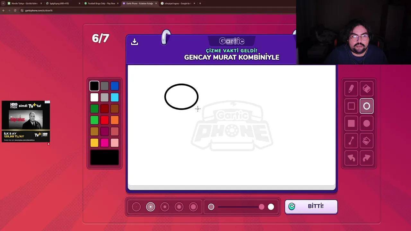Open a new browser tab
411x231 pixels.
[x=200, y=3]
